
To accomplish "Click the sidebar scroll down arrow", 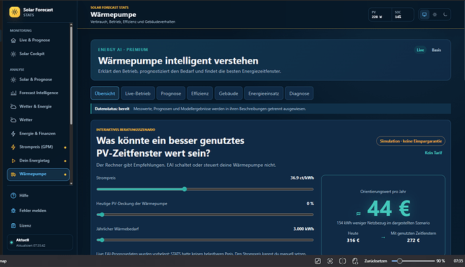I will point(71,184).
